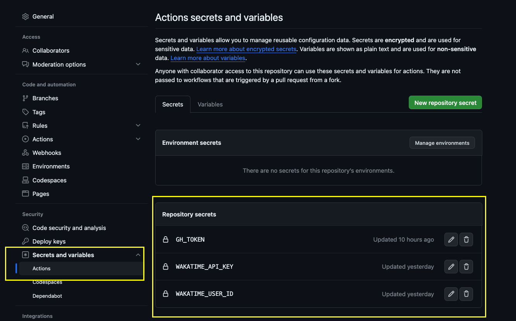Open the Learn more about encrypted secrets link
This screenshot has width=516, height=321.
coord(246,49)
